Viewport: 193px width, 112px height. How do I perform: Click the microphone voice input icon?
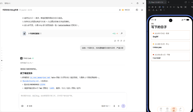(x=114, y=106)
